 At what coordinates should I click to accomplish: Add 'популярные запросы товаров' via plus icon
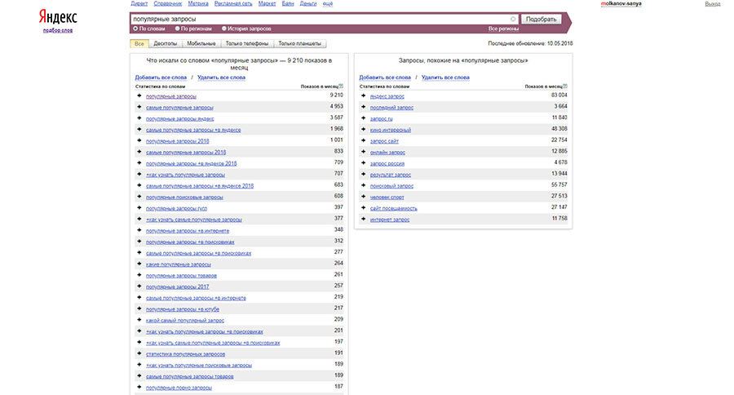point(139,275)
